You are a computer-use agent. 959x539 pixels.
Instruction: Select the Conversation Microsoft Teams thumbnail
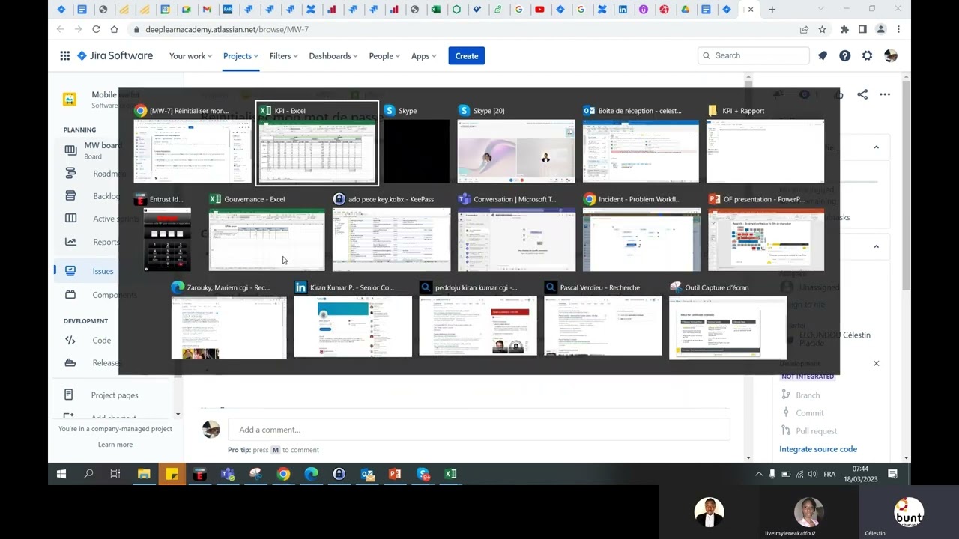(516, 232)
